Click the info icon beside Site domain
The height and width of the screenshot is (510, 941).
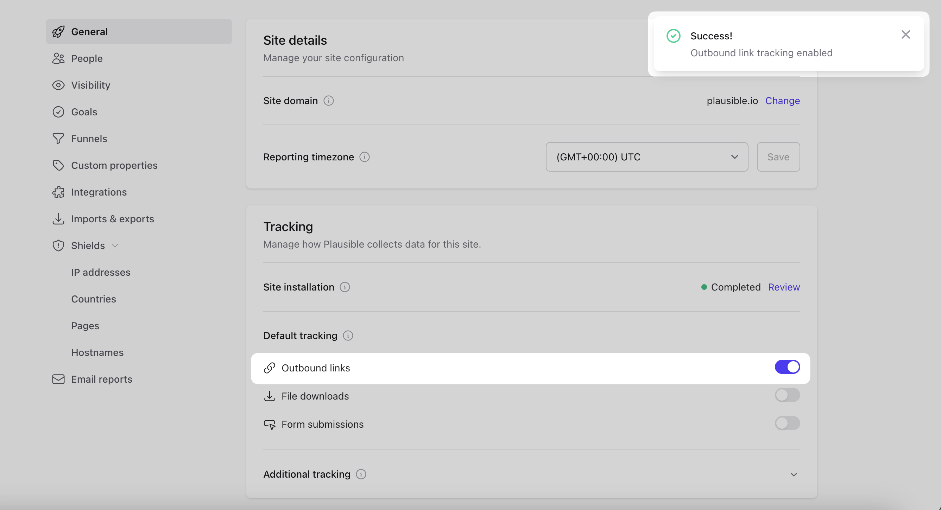pos(329,101)
